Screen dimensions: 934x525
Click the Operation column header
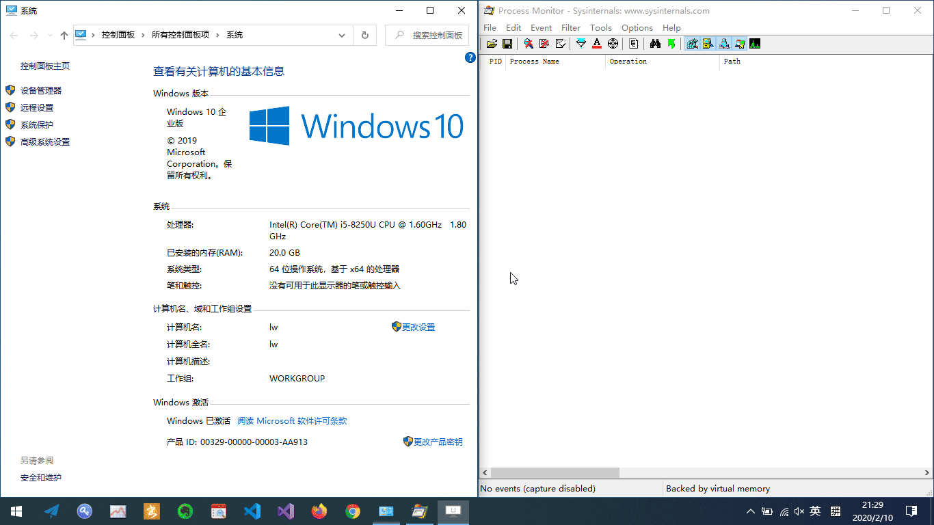coord(663,62)
